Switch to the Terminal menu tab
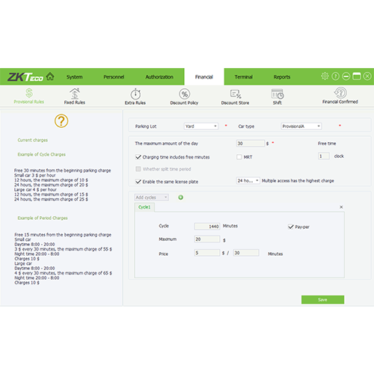The image size is (374, 374). tap(244, 77)
